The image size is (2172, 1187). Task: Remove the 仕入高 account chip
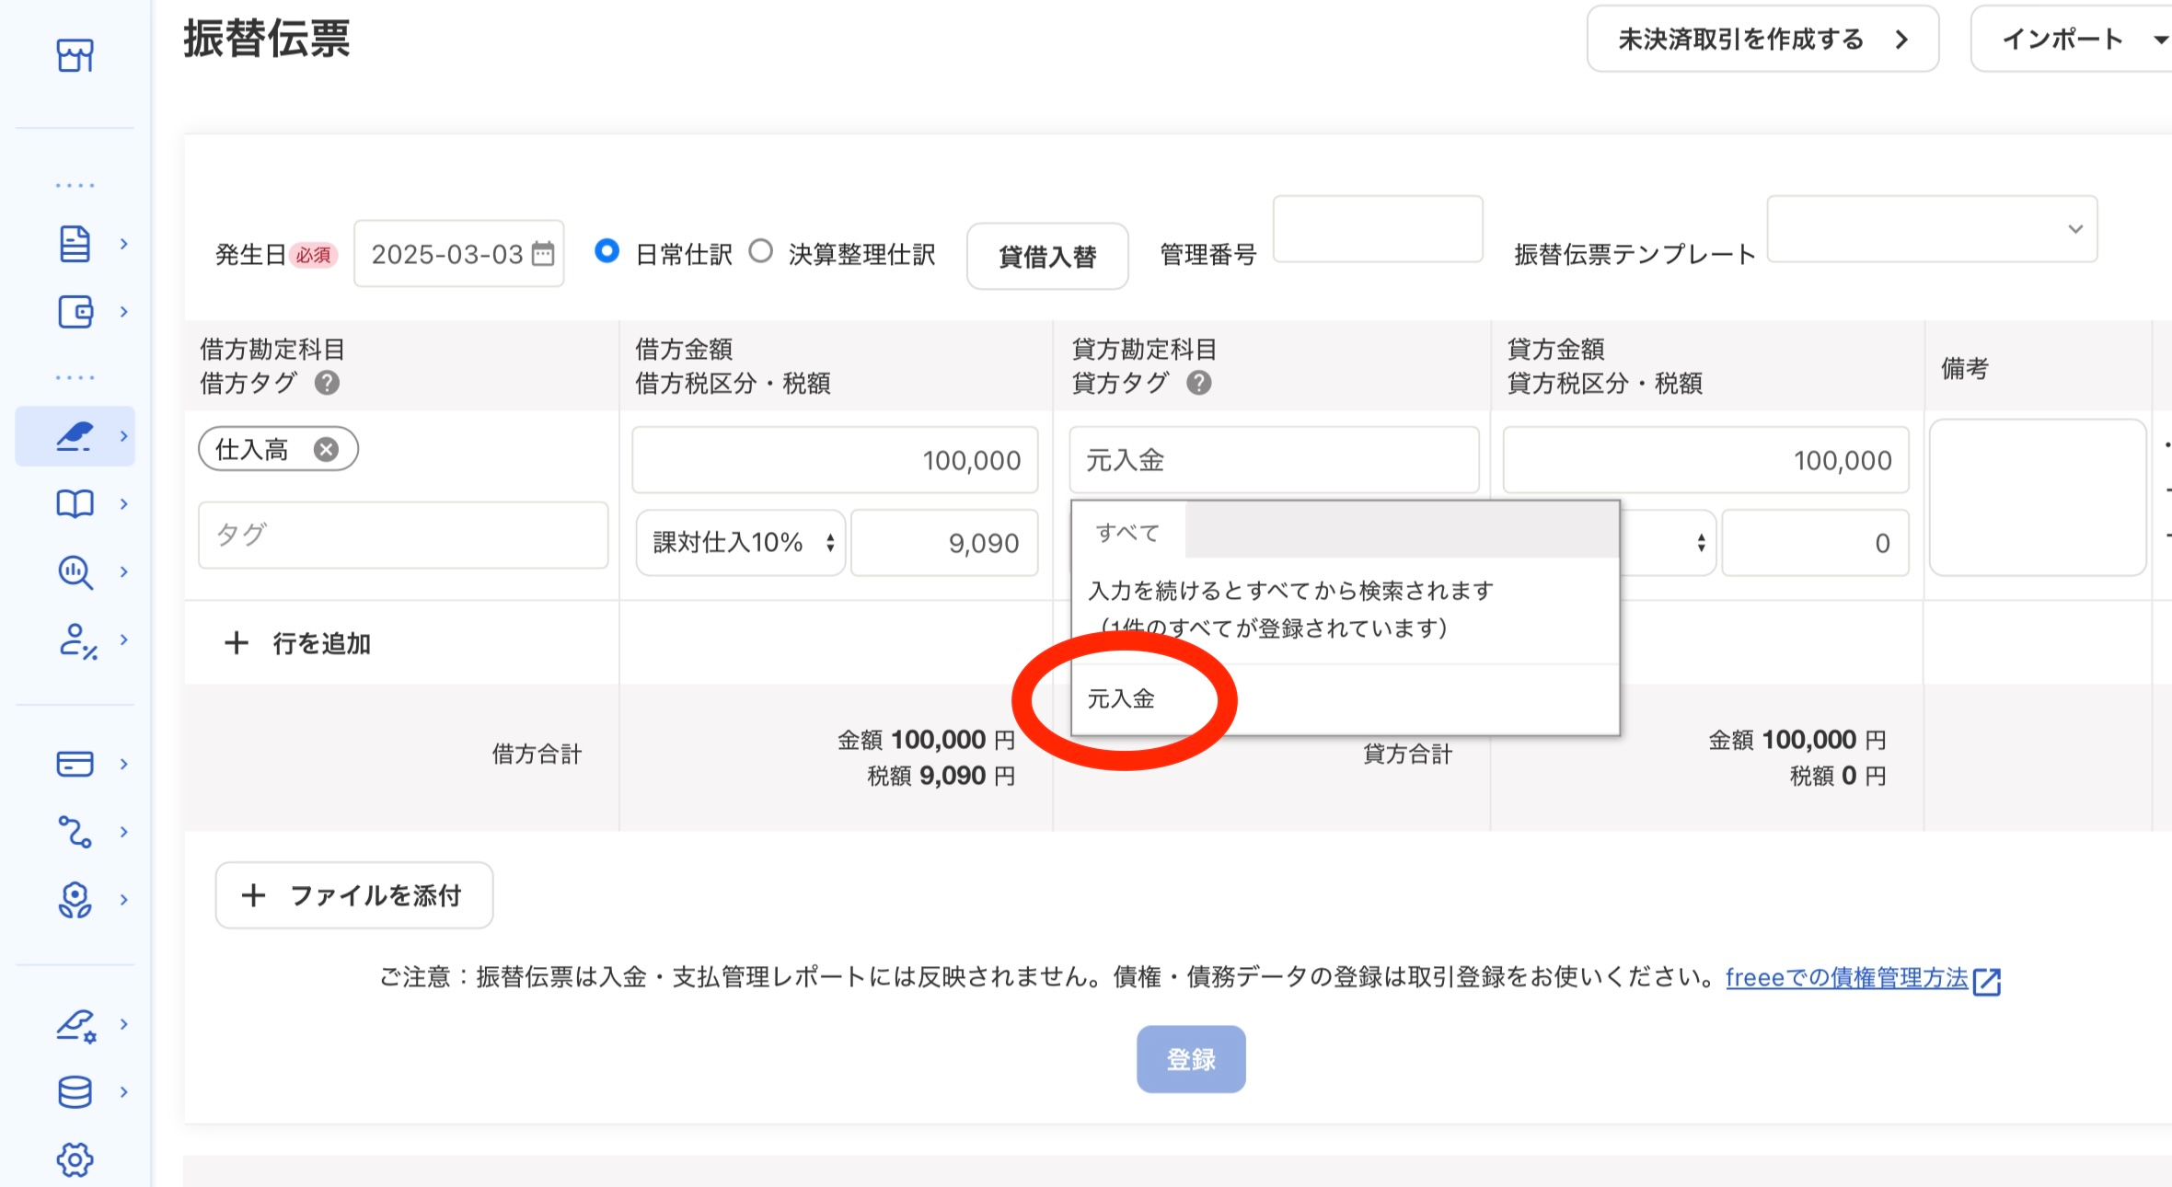coord(326,449)
